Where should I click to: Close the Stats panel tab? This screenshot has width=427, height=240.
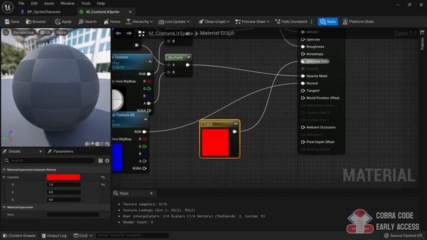point(151,193)
